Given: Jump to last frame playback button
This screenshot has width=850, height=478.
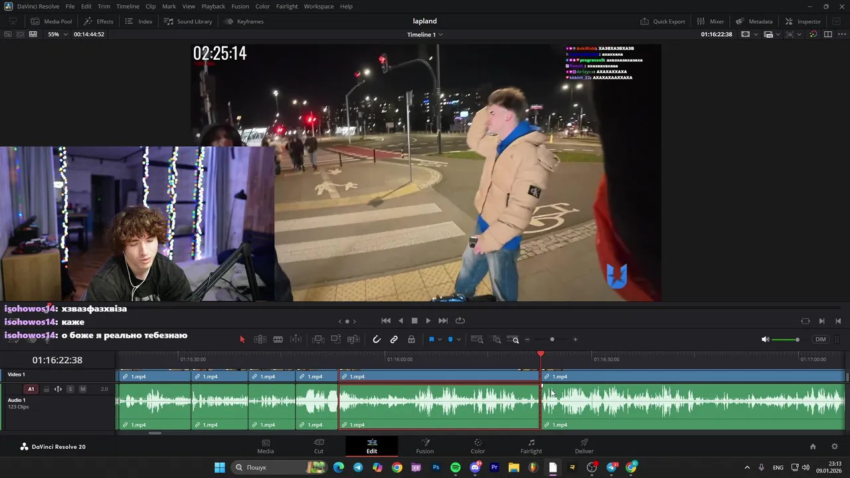Looking at the screenshot, I should (443, 321).
